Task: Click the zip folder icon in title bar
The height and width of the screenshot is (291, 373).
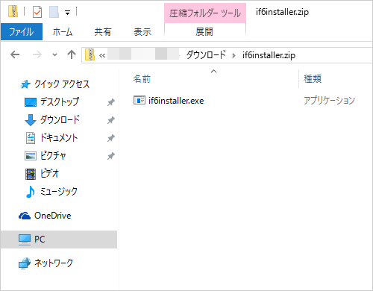Action: pos(13,11)
